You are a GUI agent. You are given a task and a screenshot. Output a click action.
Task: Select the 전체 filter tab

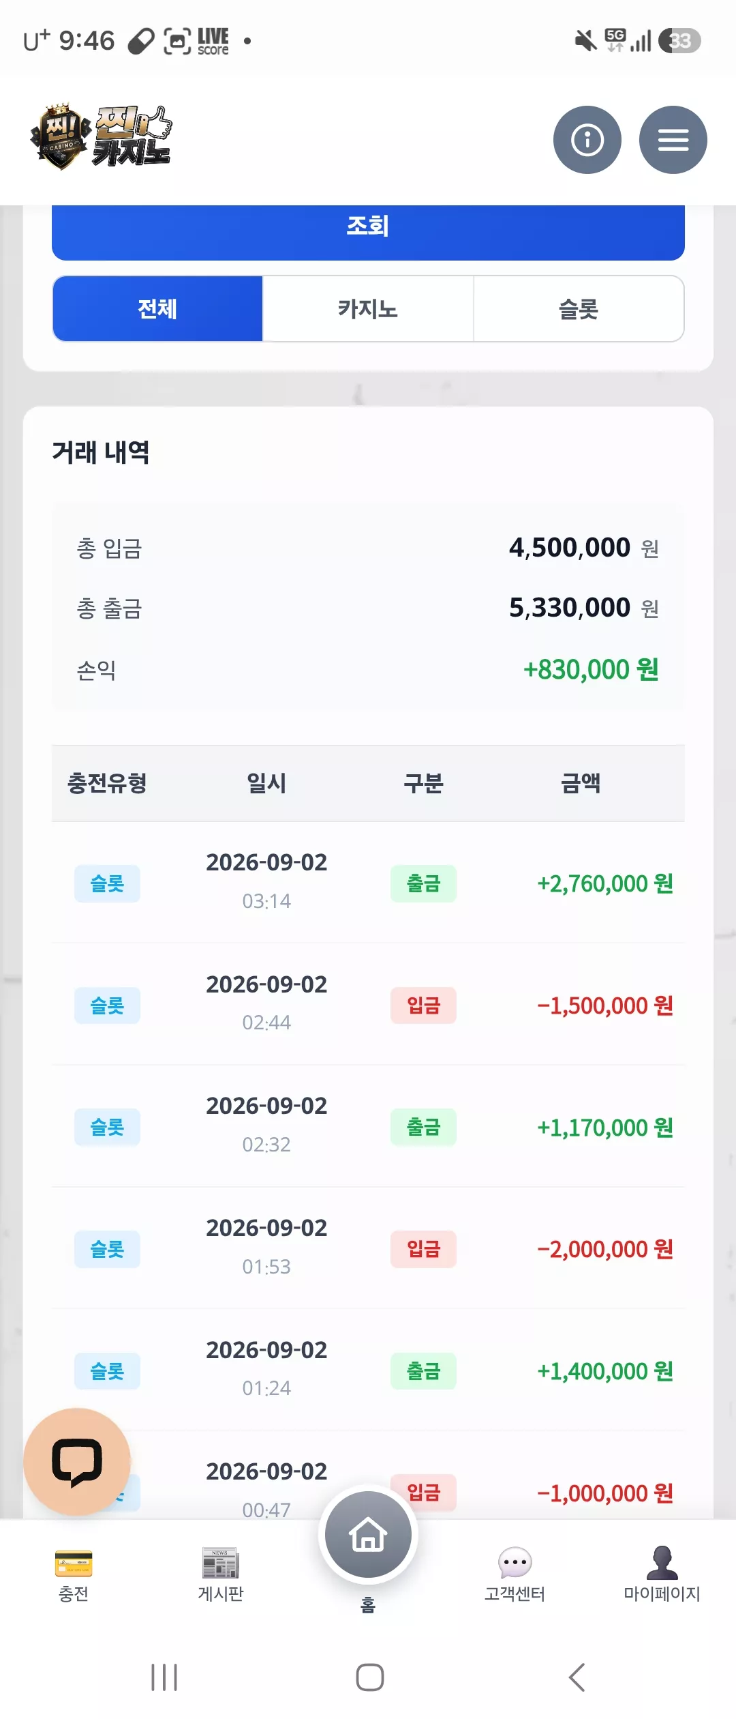[157, 309]
